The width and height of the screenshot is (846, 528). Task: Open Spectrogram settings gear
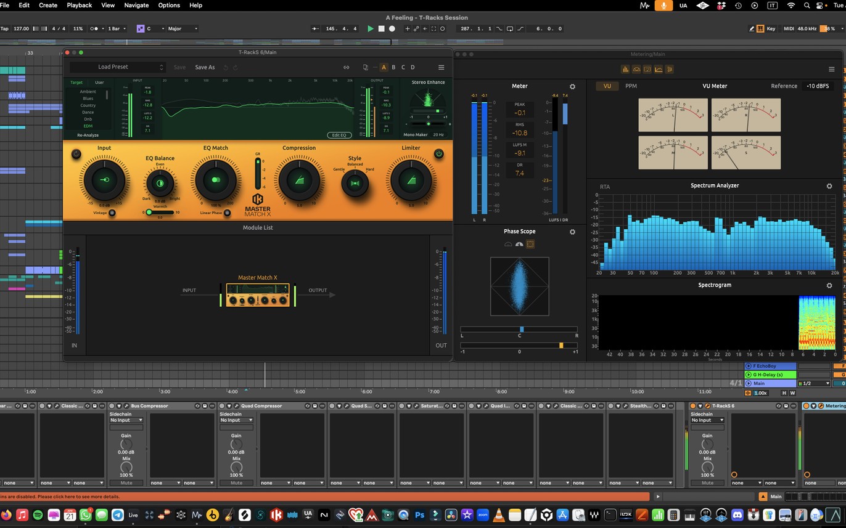coord(829,285)
